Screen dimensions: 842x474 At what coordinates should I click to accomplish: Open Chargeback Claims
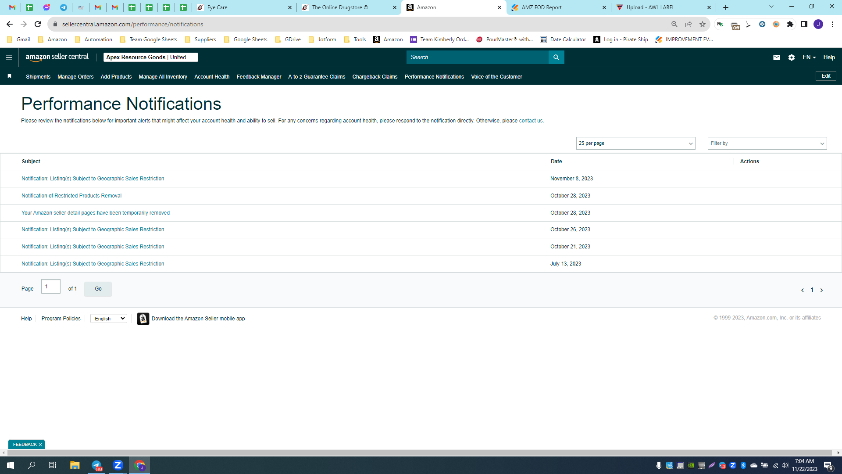pos(375,77)
